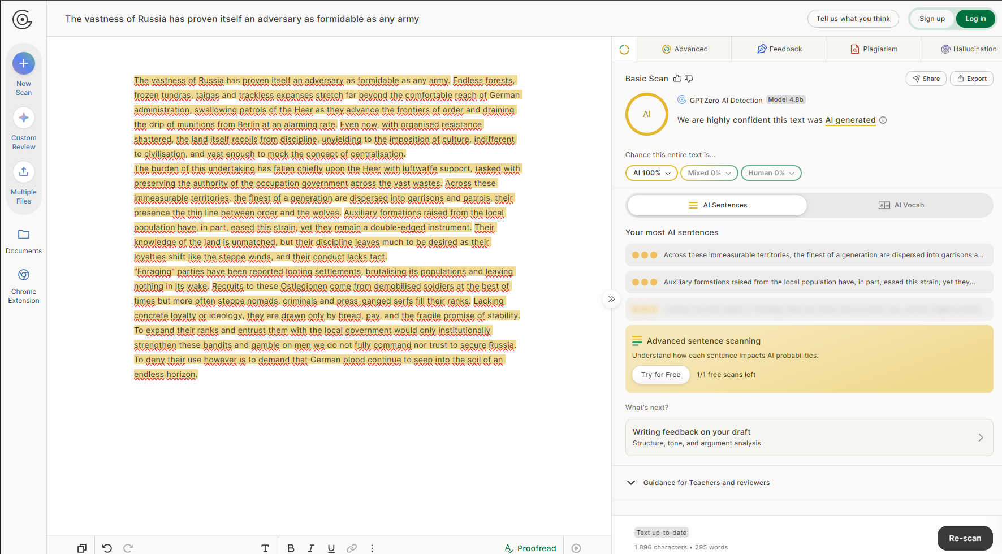
Task: Switch to the Plagiarism tab
Action: click(874, 49)
